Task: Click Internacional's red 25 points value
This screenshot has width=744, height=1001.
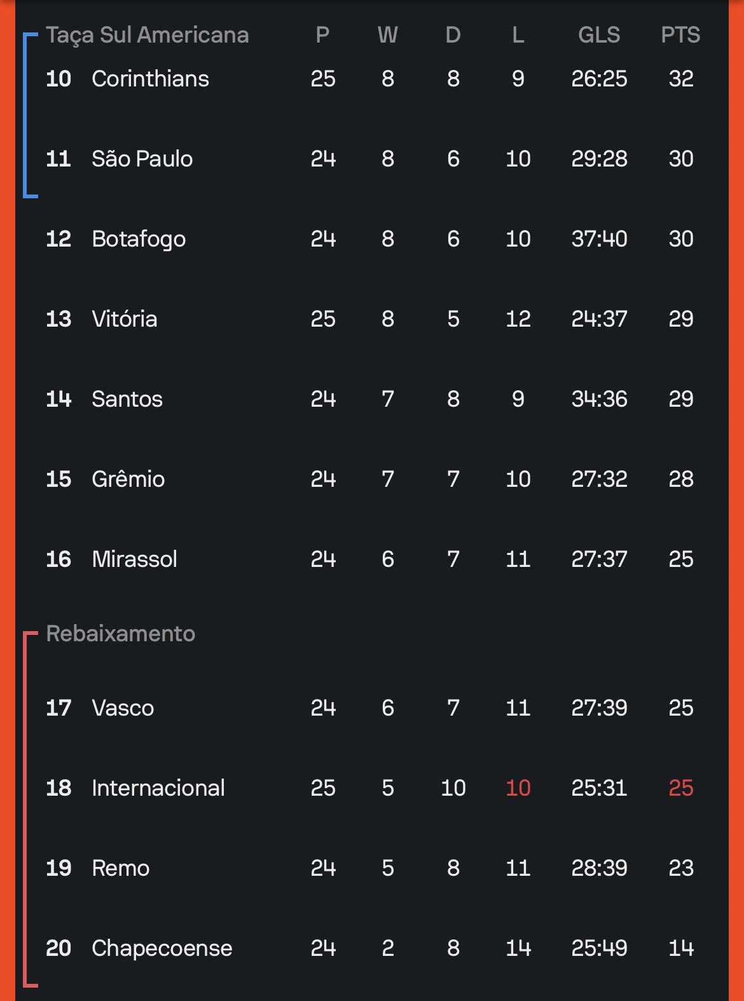Action: click(x=680, y=788)
